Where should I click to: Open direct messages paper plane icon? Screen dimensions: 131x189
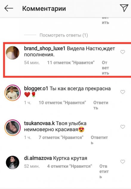click(x=124, y=8)
